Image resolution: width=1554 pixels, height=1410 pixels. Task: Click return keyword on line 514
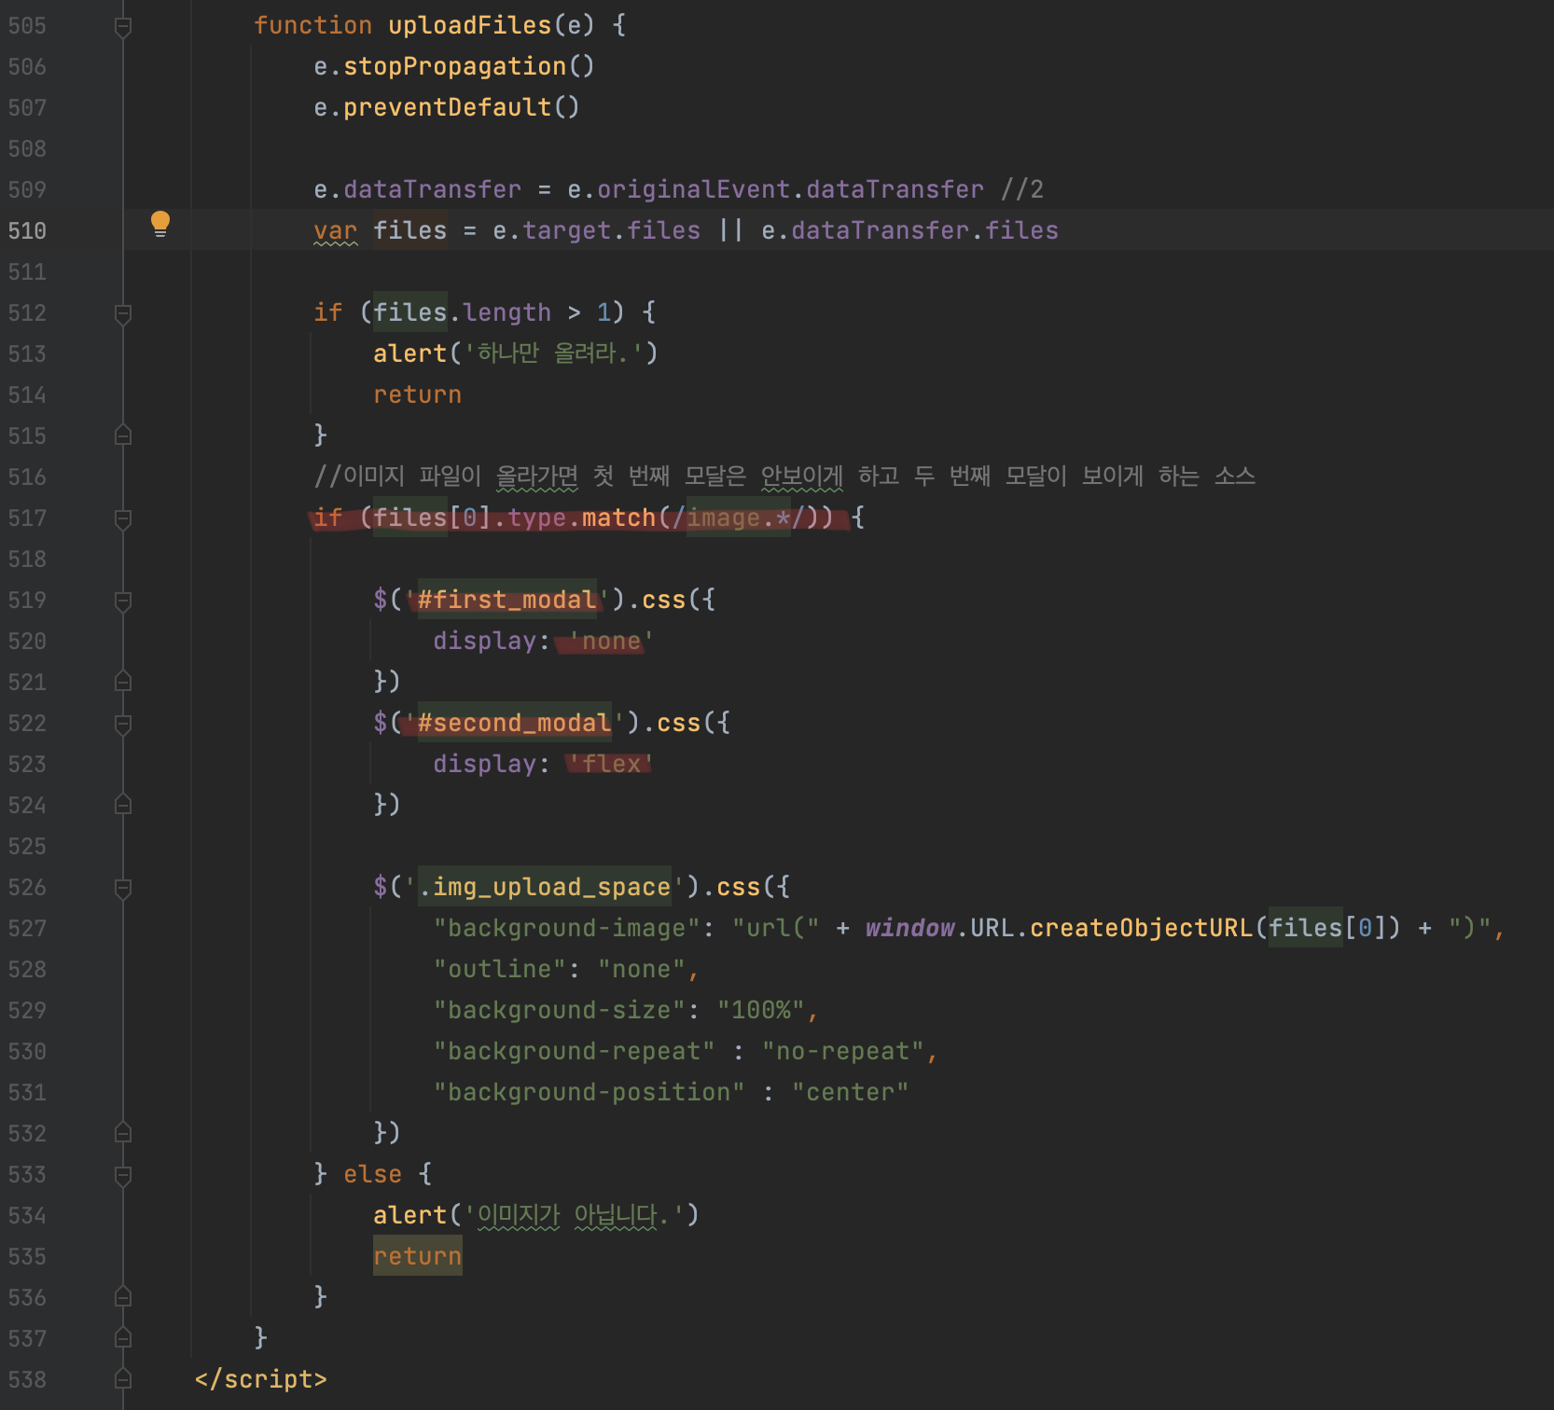418,394
